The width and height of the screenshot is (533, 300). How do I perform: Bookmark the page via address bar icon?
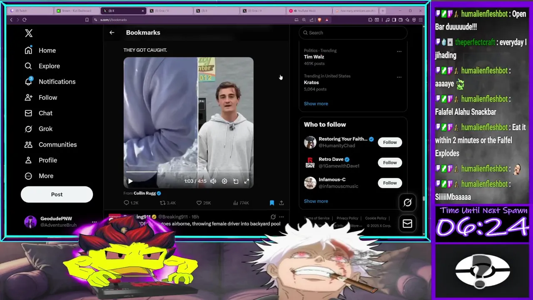click(x=87, y=20)
